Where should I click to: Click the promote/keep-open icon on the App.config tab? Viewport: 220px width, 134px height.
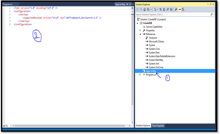tap(127, 4)
